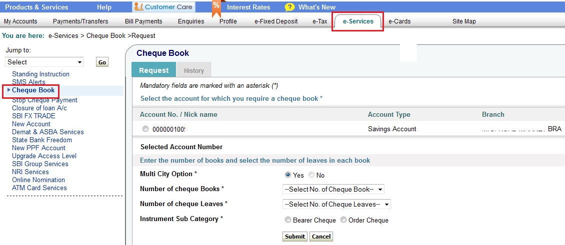Open the Interest Rates link
The width and height of the screenshot is (565, 245).
pyautogui.click(x=248, y=7)
